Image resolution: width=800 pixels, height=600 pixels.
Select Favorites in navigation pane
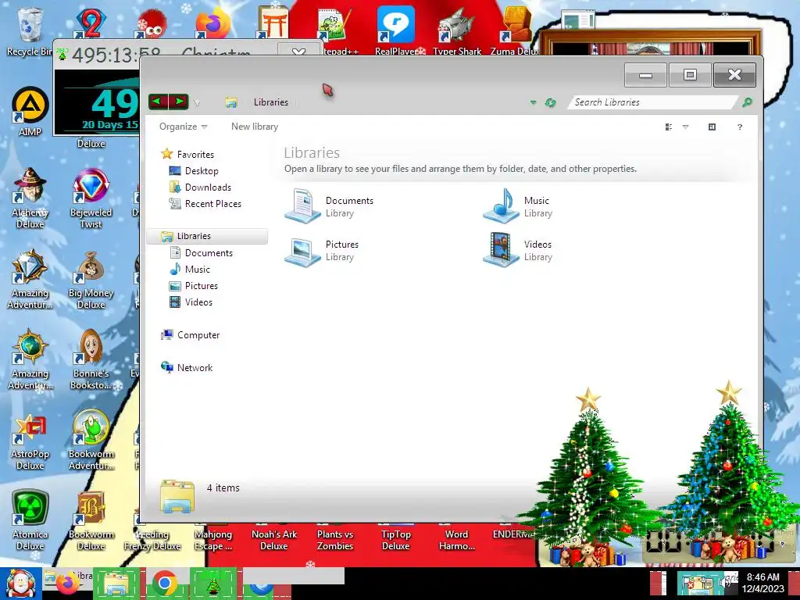[x=187, y=154]
